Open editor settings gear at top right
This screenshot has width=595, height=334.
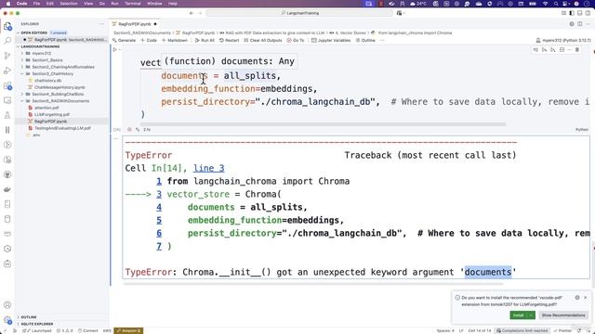pyautogui.click(x=572, y=24)
